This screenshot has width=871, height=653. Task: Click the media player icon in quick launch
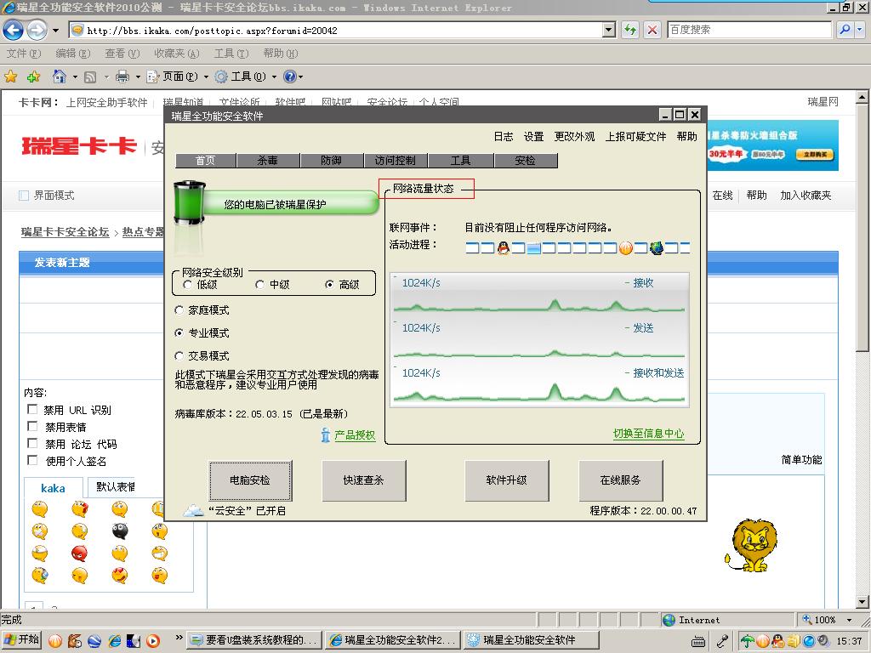click(153, 641)
